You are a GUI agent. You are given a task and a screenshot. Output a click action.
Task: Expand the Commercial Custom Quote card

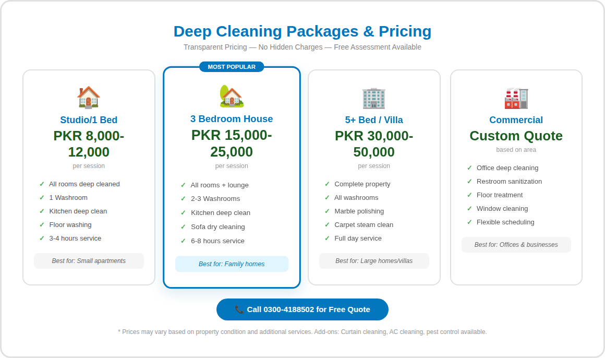coord(516,176)
